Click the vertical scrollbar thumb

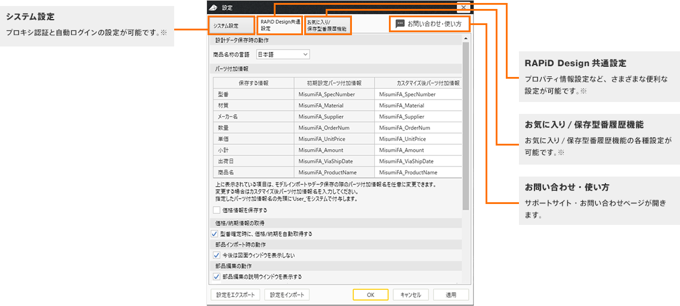coord(466,126)
